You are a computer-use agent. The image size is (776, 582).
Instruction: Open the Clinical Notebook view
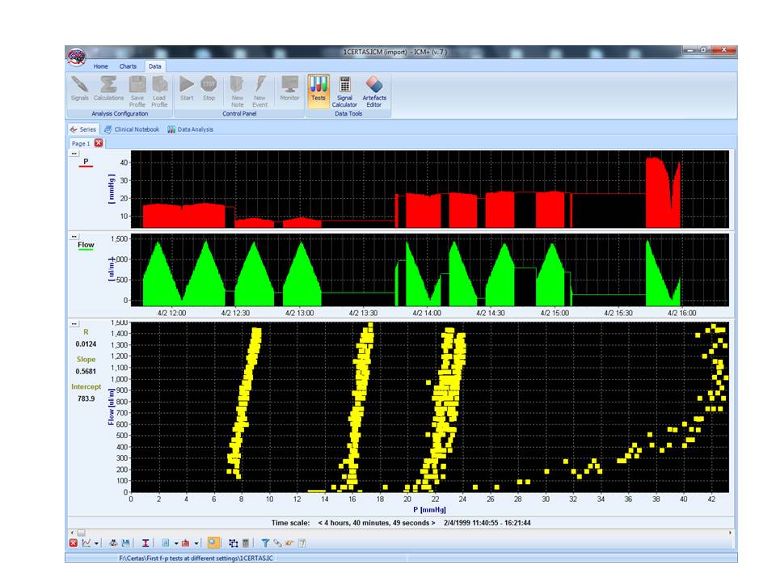pyautogui.click(x=131, y=129)
